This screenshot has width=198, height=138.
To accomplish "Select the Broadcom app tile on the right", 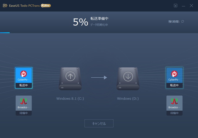I will (174, 106).
